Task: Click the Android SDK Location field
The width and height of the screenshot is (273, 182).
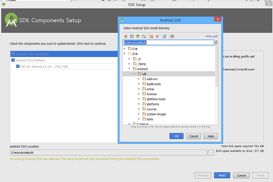Action: (x=108, y=152)
